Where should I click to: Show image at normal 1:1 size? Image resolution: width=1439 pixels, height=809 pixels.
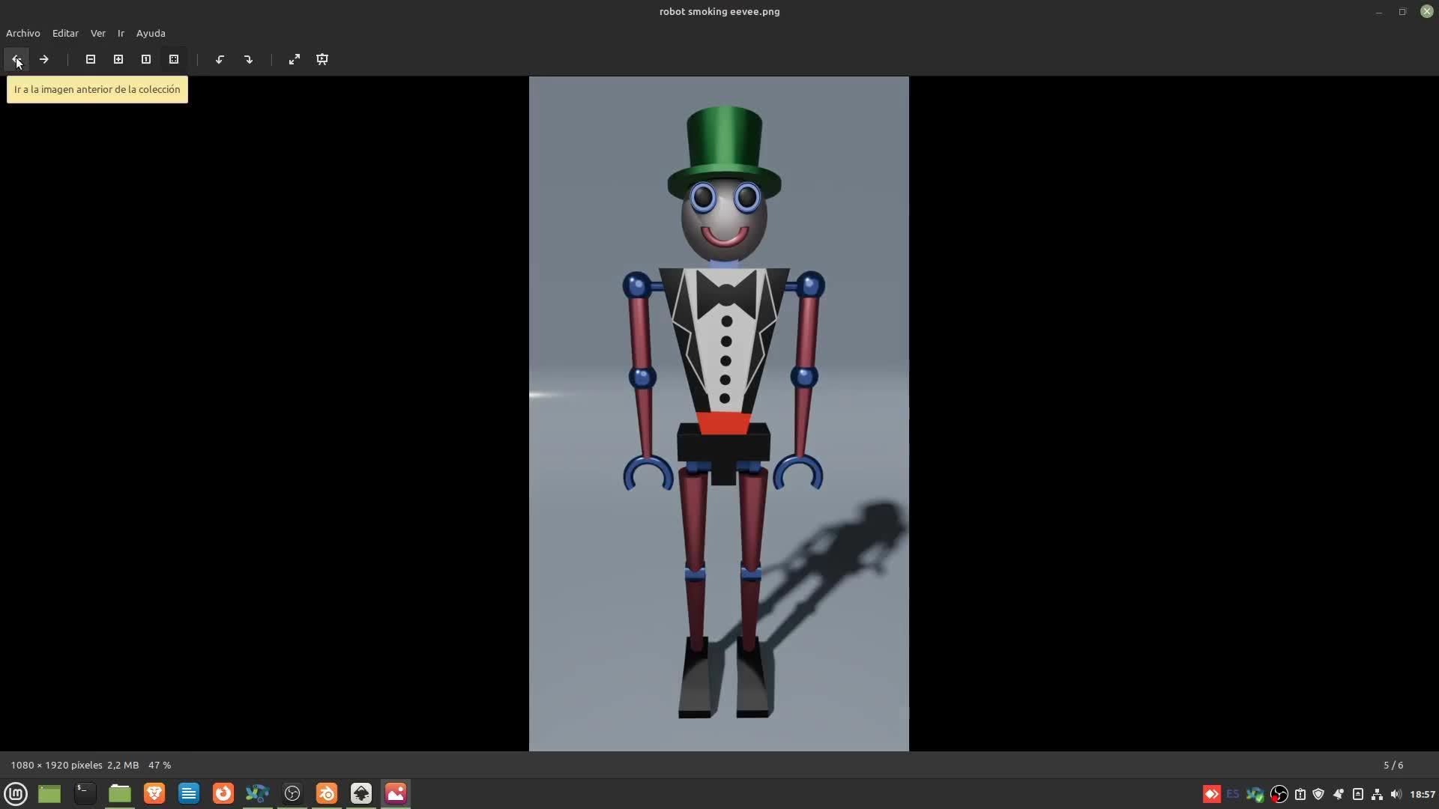(146, 59)
